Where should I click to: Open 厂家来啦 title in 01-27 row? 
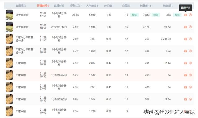click(x=21, y=75)
